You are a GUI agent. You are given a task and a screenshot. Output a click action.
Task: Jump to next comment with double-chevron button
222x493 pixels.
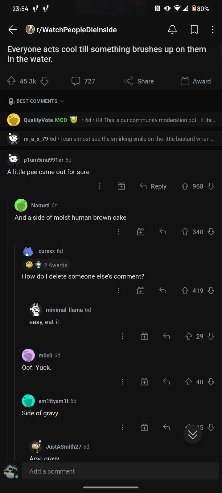[193, 434]
